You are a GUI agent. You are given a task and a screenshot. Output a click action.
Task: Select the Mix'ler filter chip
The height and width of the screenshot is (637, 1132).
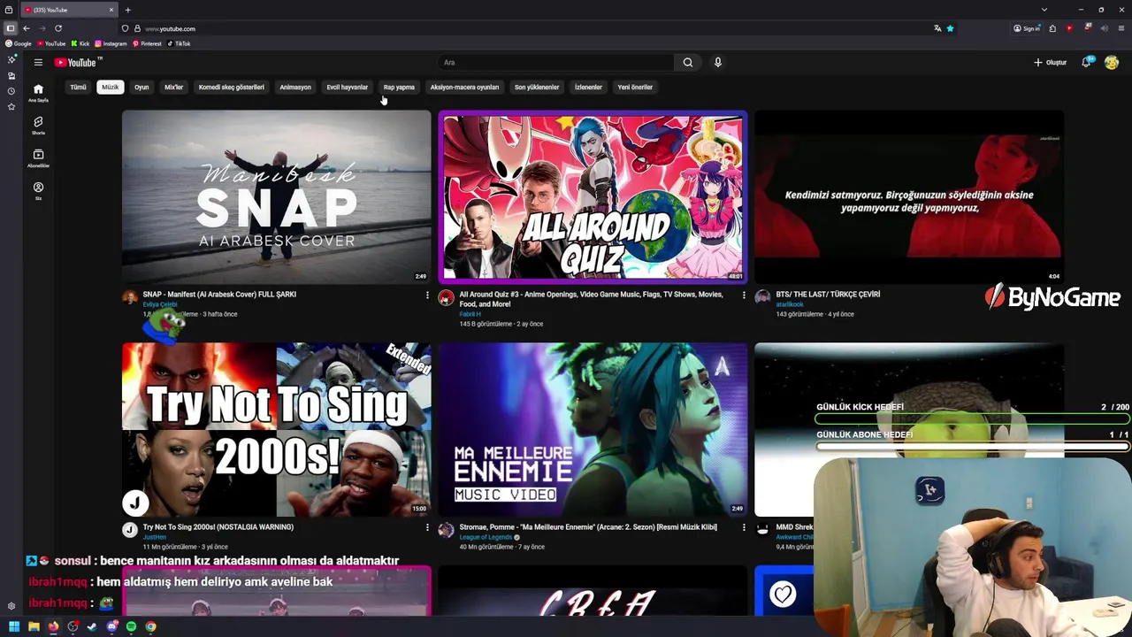click(x=174, y=87)
